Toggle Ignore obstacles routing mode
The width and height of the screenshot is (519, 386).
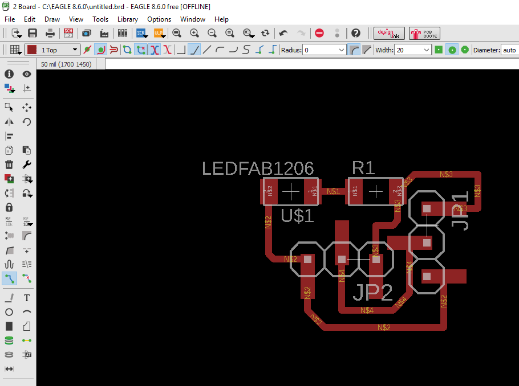click(87, 50)
